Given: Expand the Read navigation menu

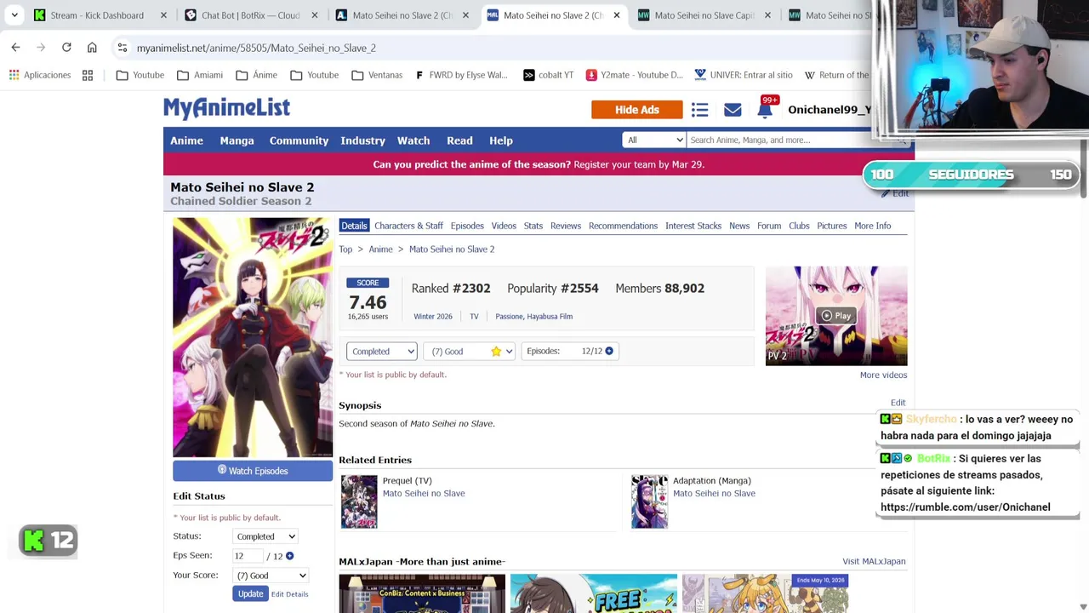Looking at the screenshot, I should click(x=459, y=140).
